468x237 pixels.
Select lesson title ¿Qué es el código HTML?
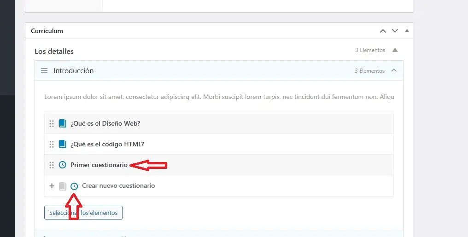[107, 145]
